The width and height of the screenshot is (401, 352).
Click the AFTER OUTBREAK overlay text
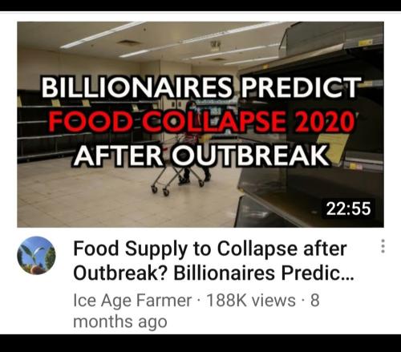(201, 156)
